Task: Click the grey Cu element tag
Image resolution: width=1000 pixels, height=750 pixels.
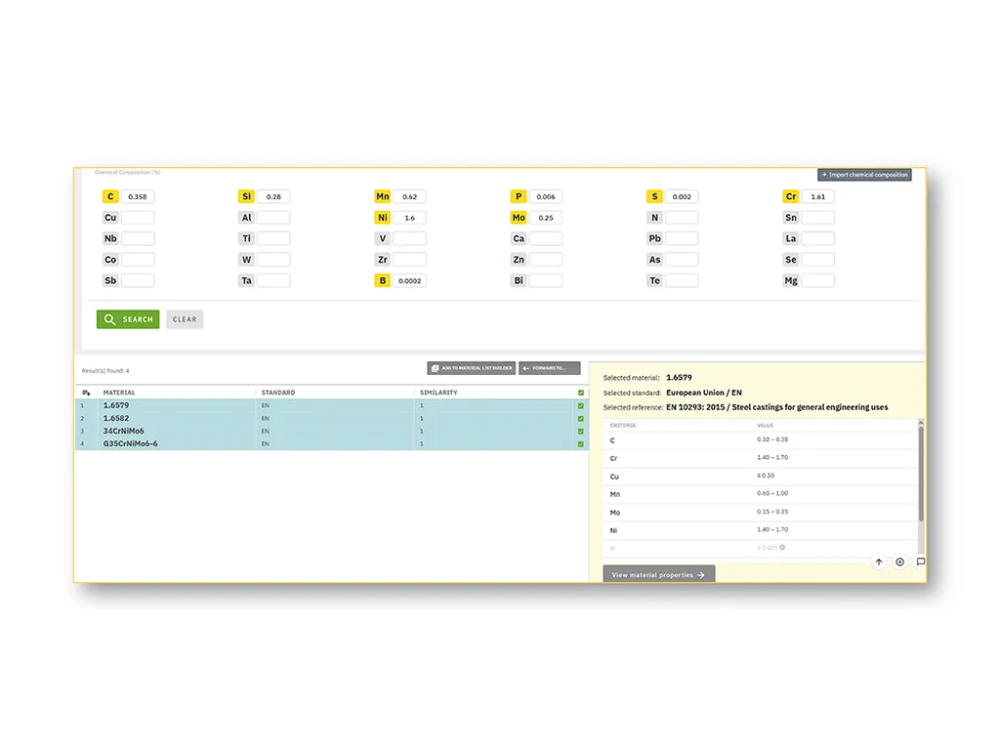Action: click(x=110, y=218)
